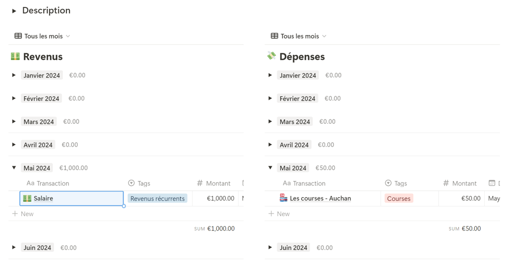Click the Tags column icon in Revenus

coord(131,183)
